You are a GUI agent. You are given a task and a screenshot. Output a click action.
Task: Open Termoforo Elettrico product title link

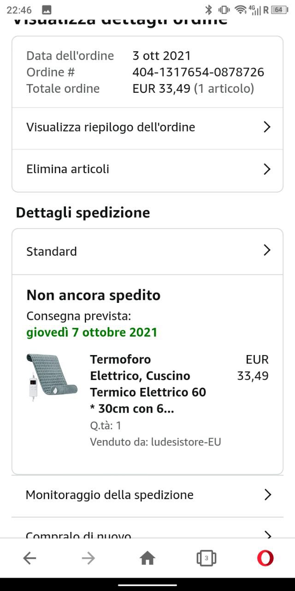148,384
